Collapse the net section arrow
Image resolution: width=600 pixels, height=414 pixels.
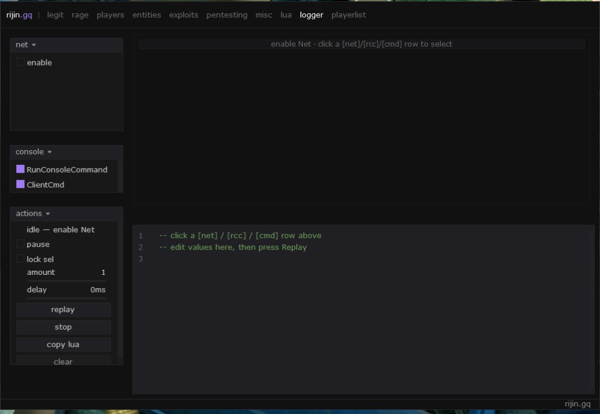tap(33, 45)
